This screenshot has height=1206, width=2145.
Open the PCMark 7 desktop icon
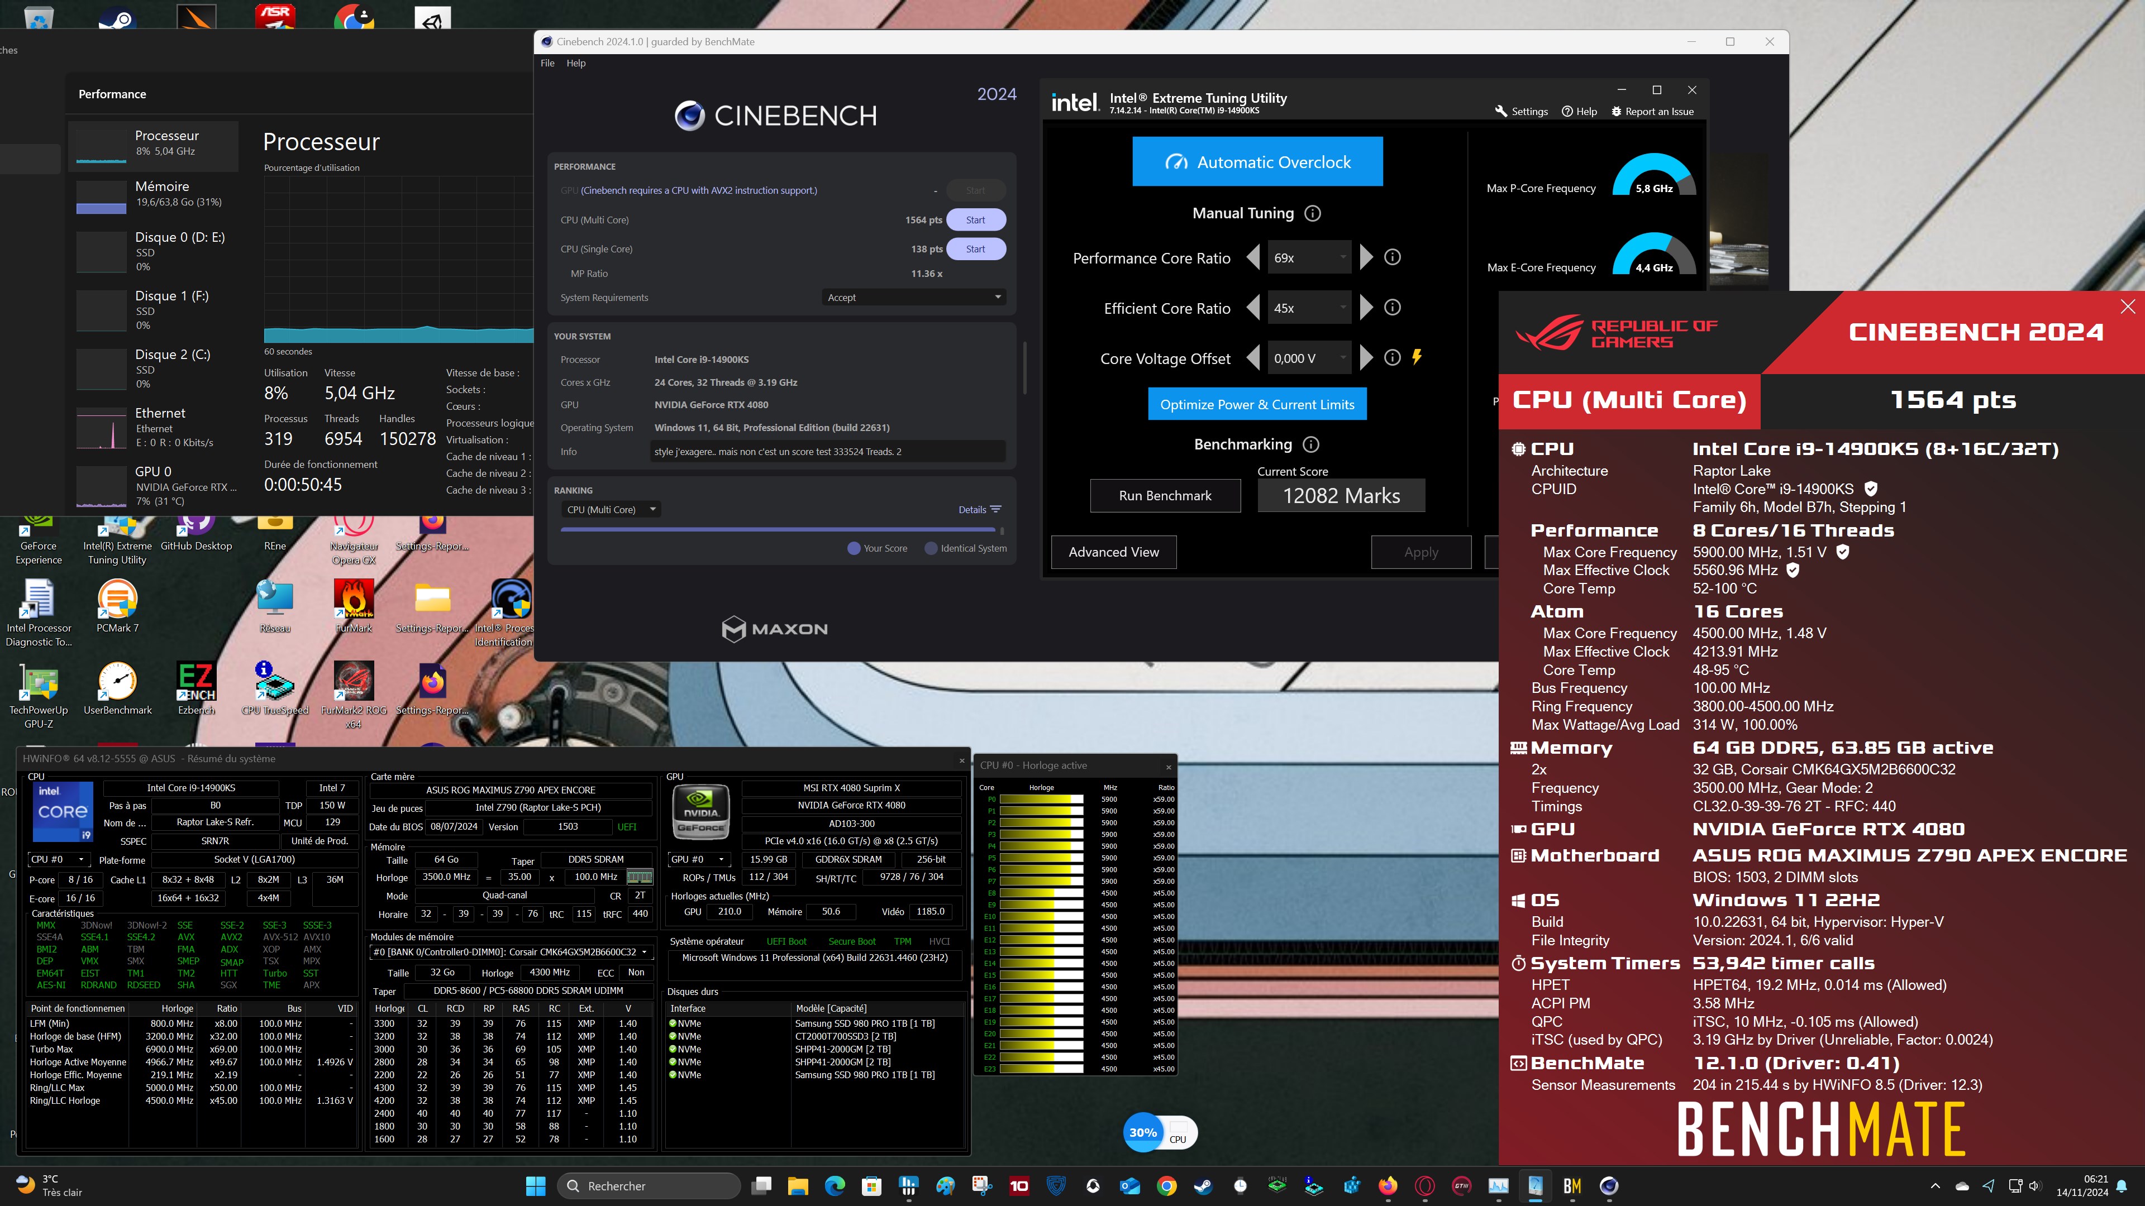[x=117, y=606]
